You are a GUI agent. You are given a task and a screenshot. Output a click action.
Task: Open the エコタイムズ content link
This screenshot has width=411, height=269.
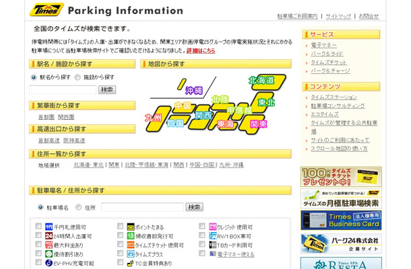[325, 114]
